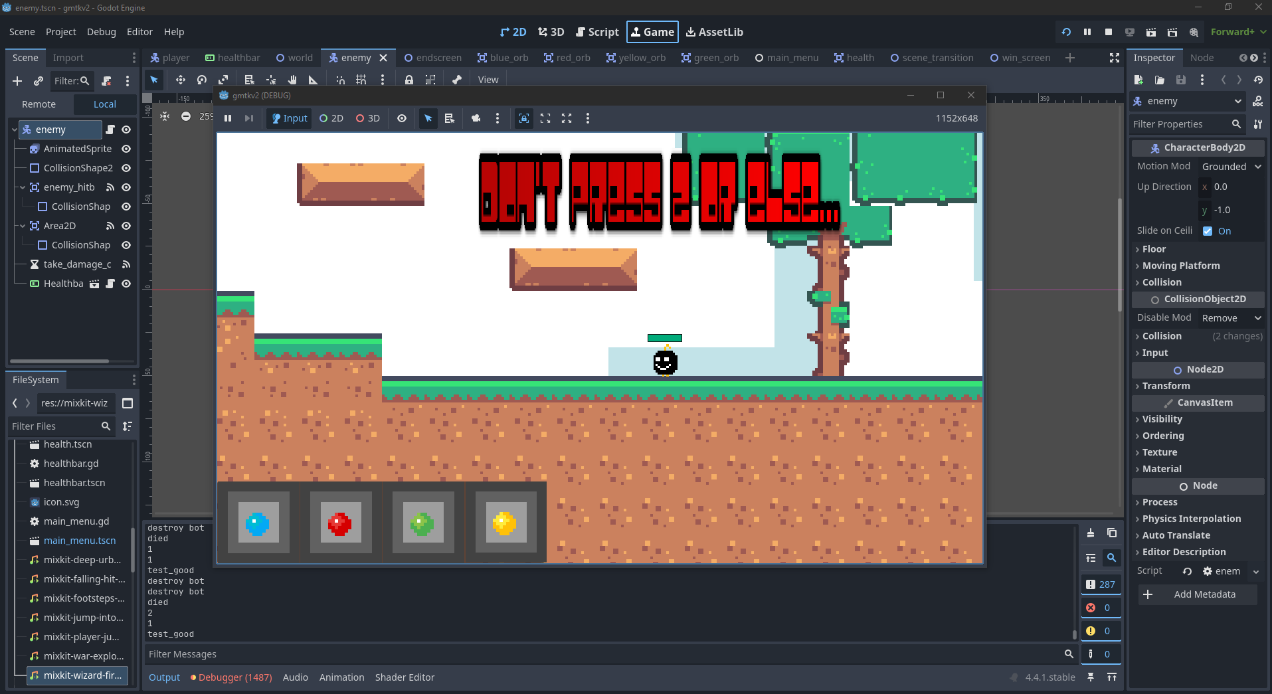
Task: Click the lock selected node icon
Action: (409, 80)
